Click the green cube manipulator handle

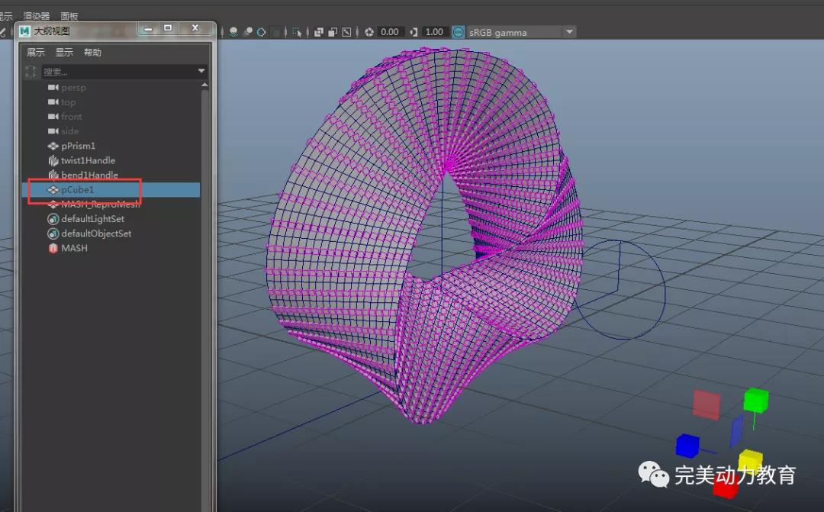[755, 399]
